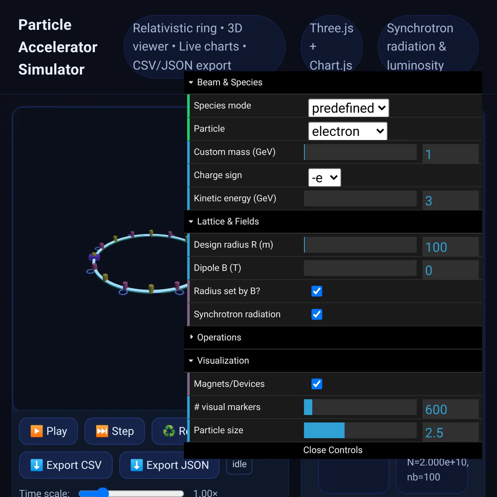Disable the Synchrotron radiation checkbox
This screenshot has height=497, width=497.
tap(317, 314)
